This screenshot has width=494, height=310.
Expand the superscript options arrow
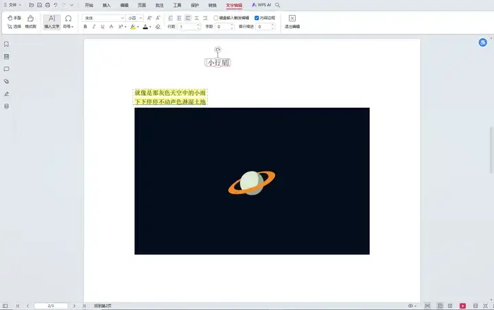coord(126,27)
